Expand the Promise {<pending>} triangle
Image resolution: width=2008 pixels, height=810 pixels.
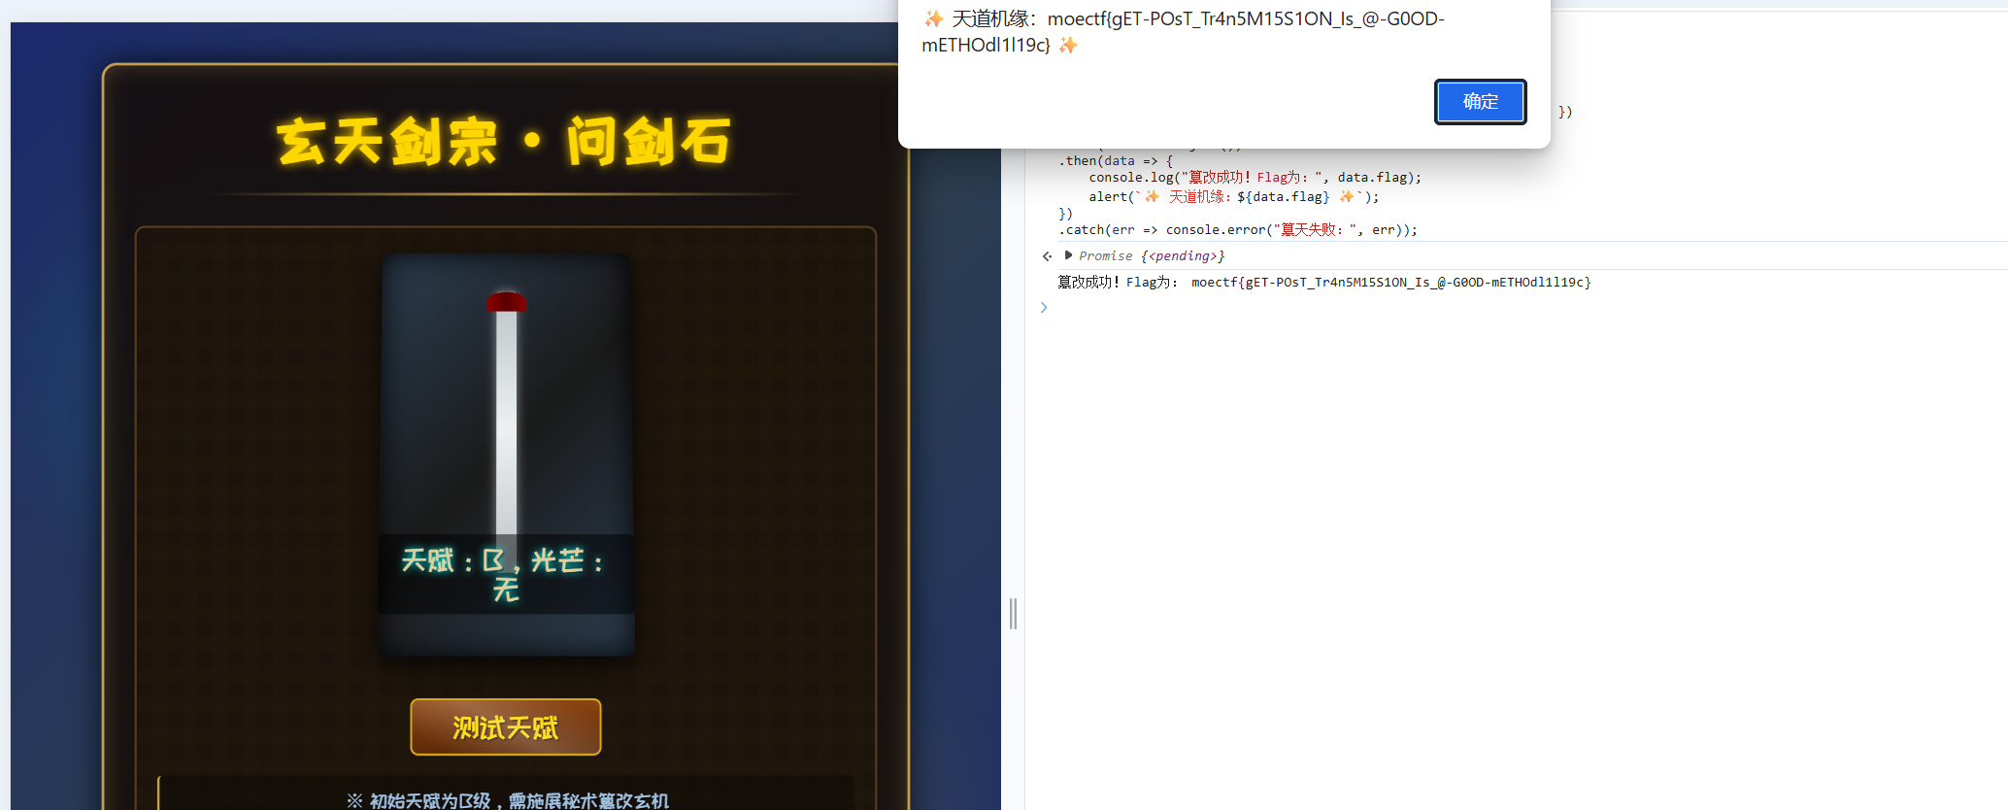[1068, 255]
